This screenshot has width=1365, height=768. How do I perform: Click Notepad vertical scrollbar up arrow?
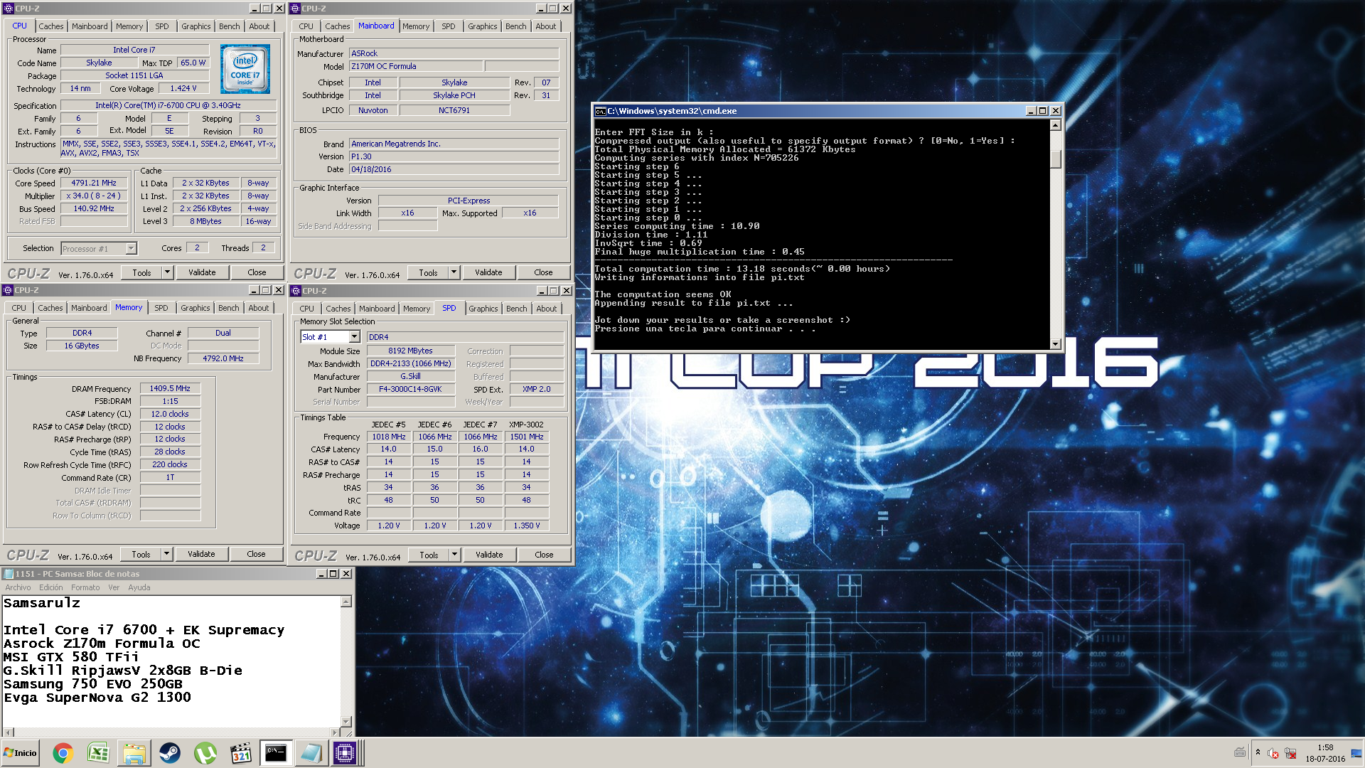[347, 602]
